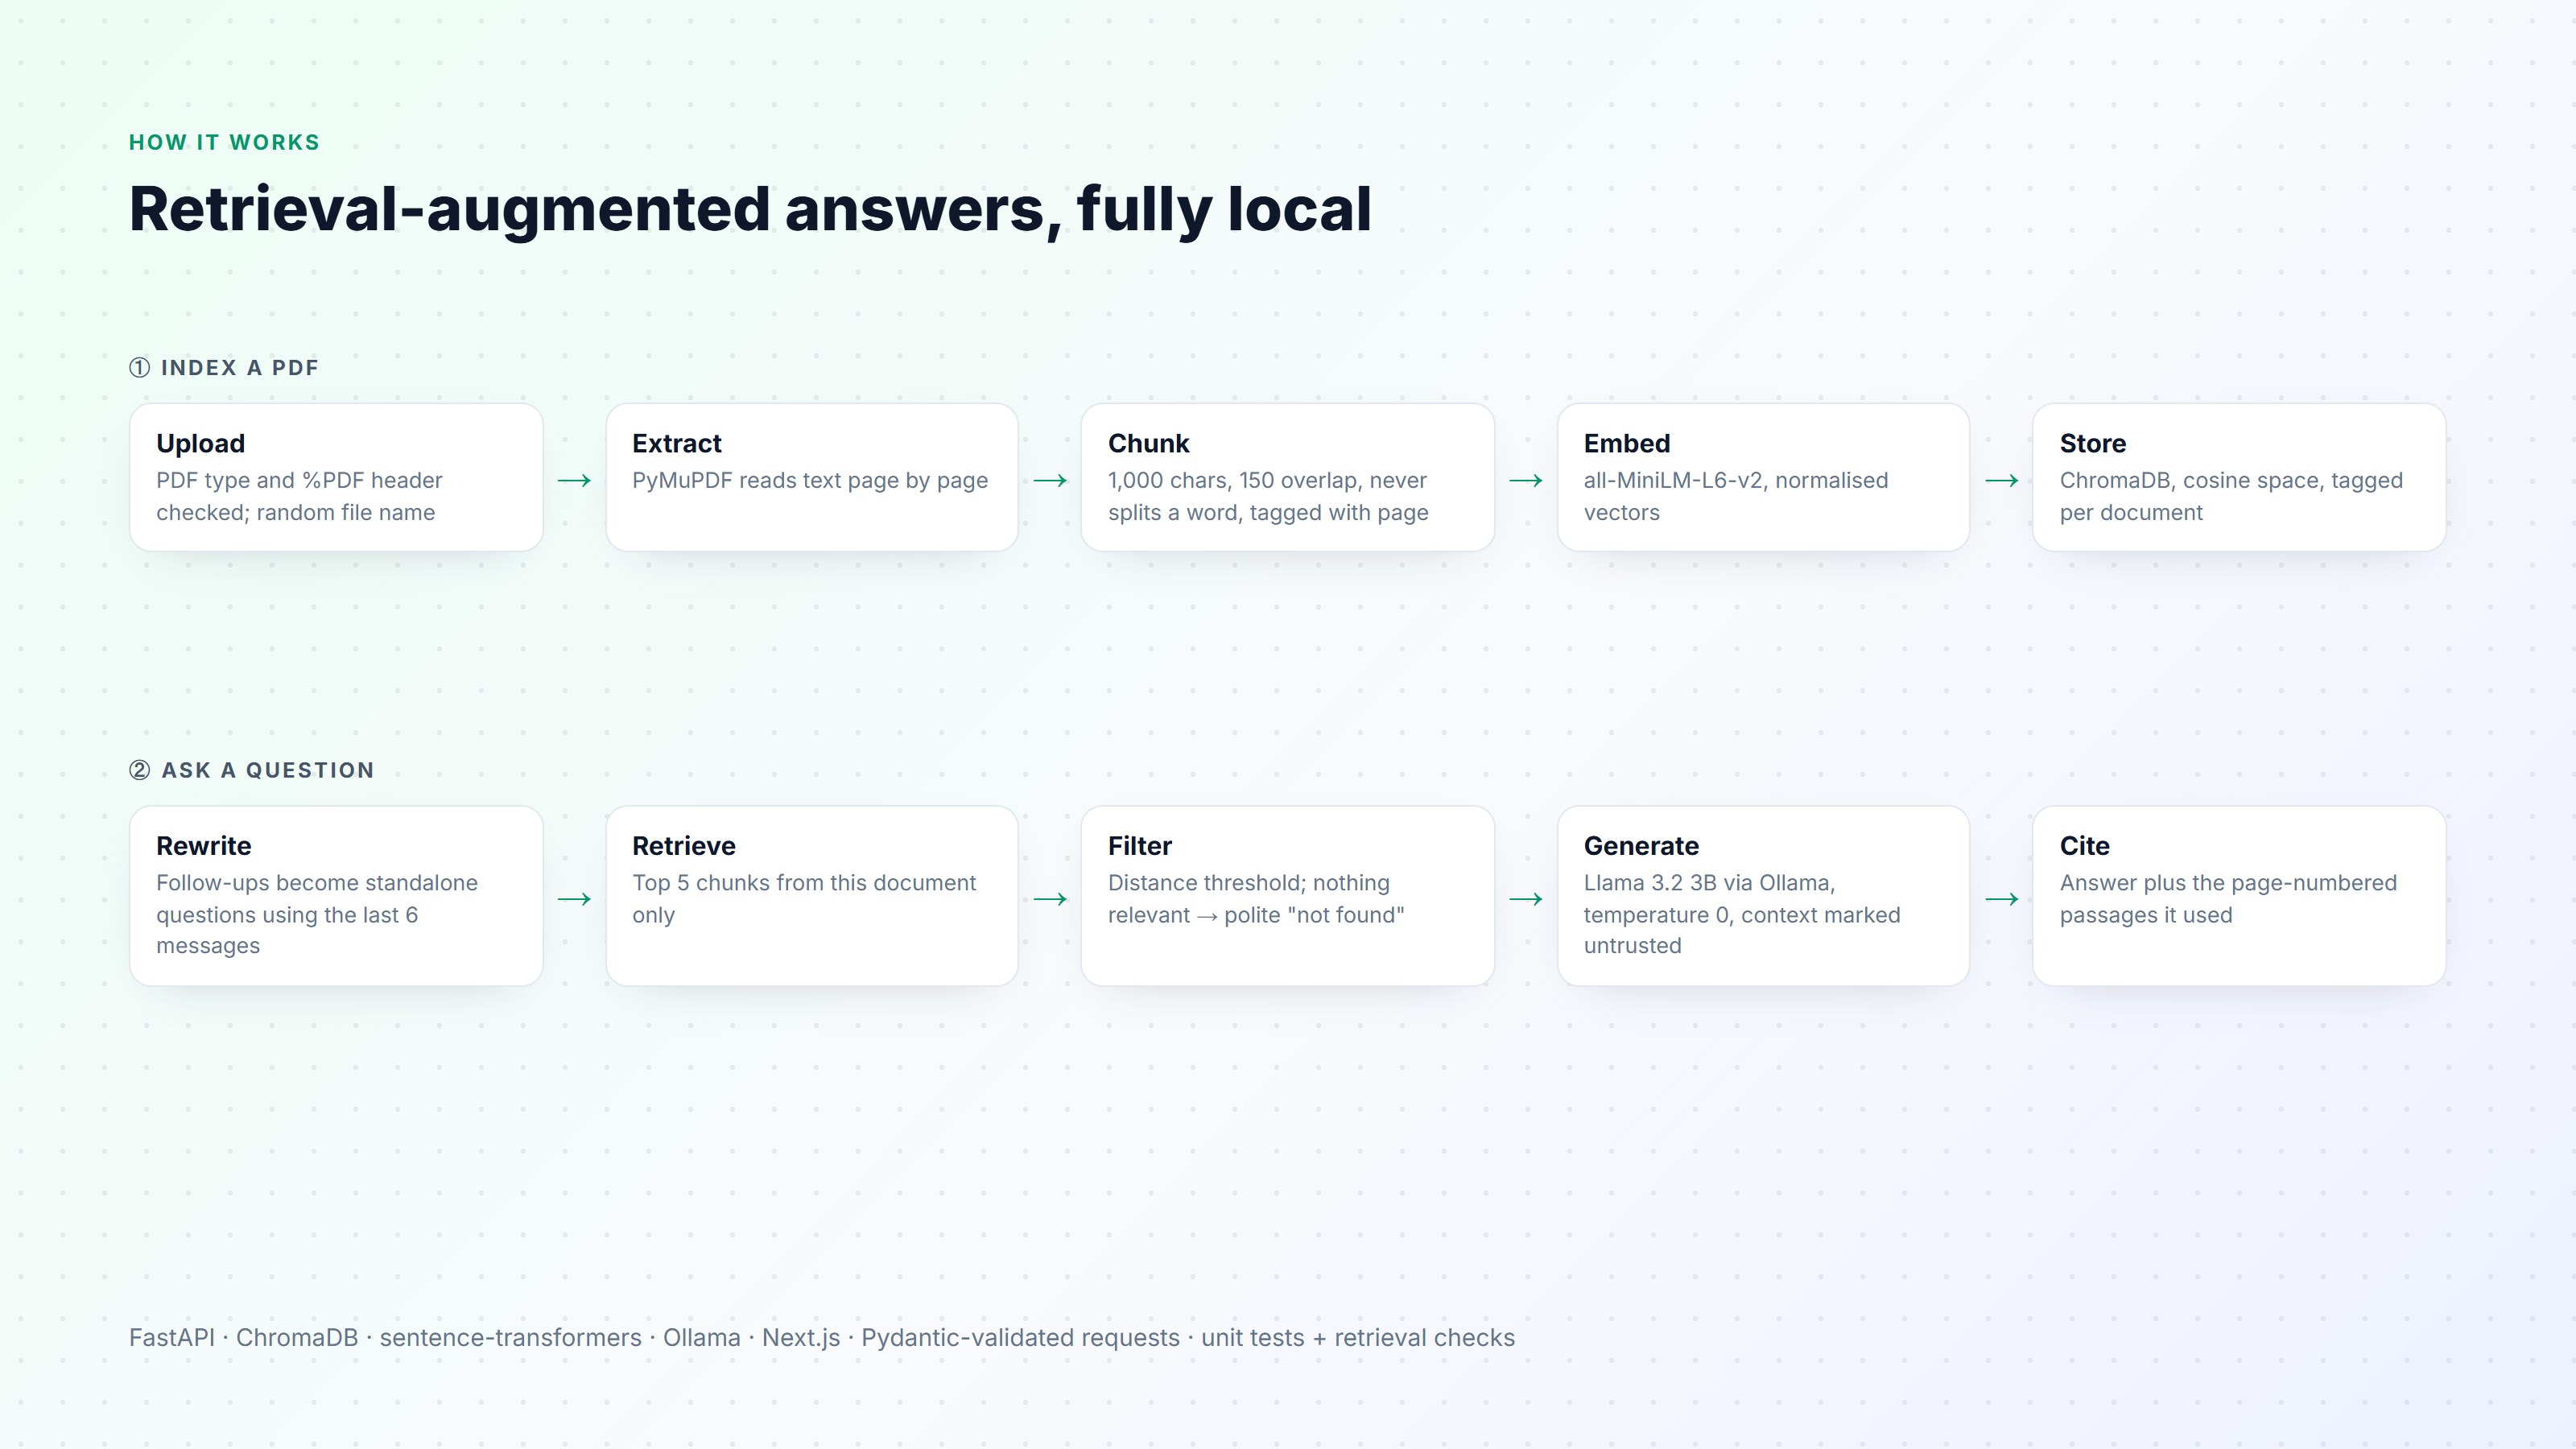Click 'Follow-ups become standalone questions' text
This screenshot has width=2576, height=1449.
[x=317, y=914]
